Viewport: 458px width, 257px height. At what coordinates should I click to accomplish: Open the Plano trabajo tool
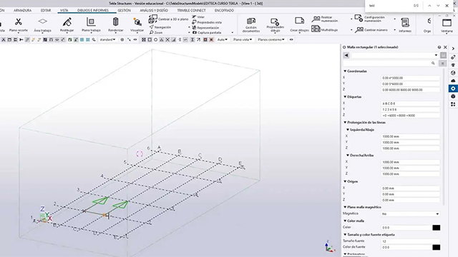(x=91, y=24)
